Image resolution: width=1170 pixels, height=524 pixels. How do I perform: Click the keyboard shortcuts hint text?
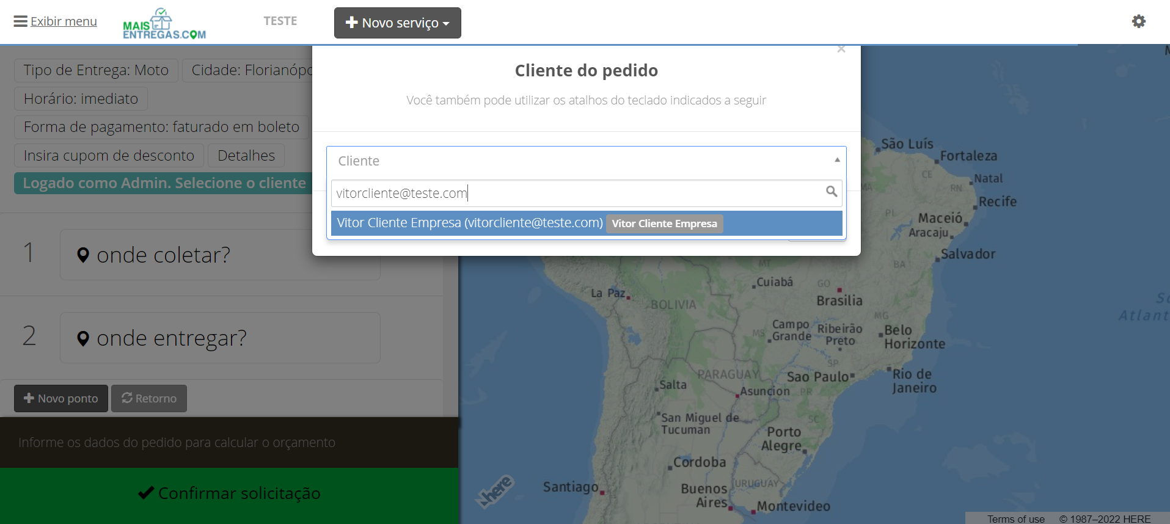pyautogui.click(x=587, y=100)
